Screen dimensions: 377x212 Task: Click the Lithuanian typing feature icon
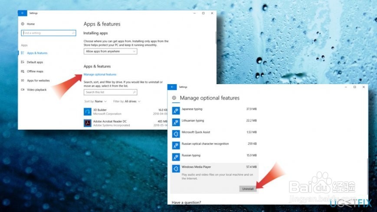(176, 122)
